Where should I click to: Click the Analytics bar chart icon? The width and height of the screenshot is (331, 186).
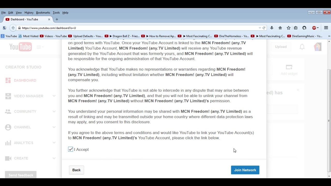coord(8,143)
